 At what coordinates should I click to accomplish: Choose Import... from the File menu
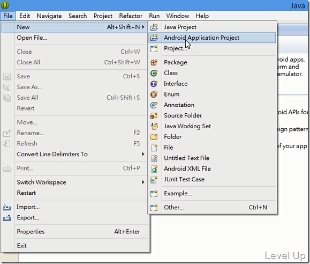click(74, 207)
